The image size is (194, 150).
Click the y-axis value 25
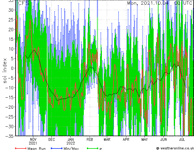(11, 20)
